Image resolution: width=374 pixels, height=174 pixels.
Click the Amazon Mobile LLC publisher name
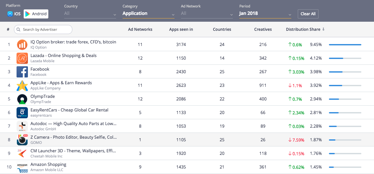(x=47, y=170)
